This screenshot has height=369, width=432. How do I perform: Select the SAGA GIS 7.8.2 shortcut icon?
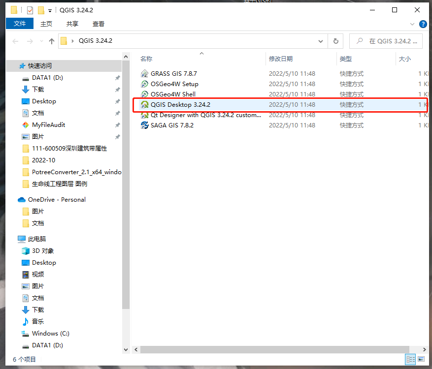[145, 125]
